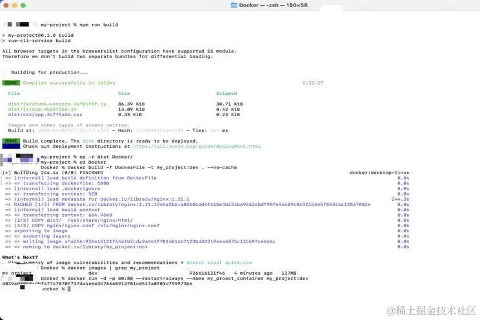480x320 pixels.
Task: Click the 'CACHED [1/3] FROM docker.io' line
Action: (x=192, y=205)
